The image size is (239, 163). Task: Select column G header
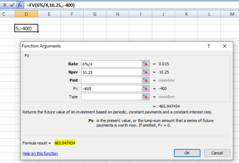95,14
